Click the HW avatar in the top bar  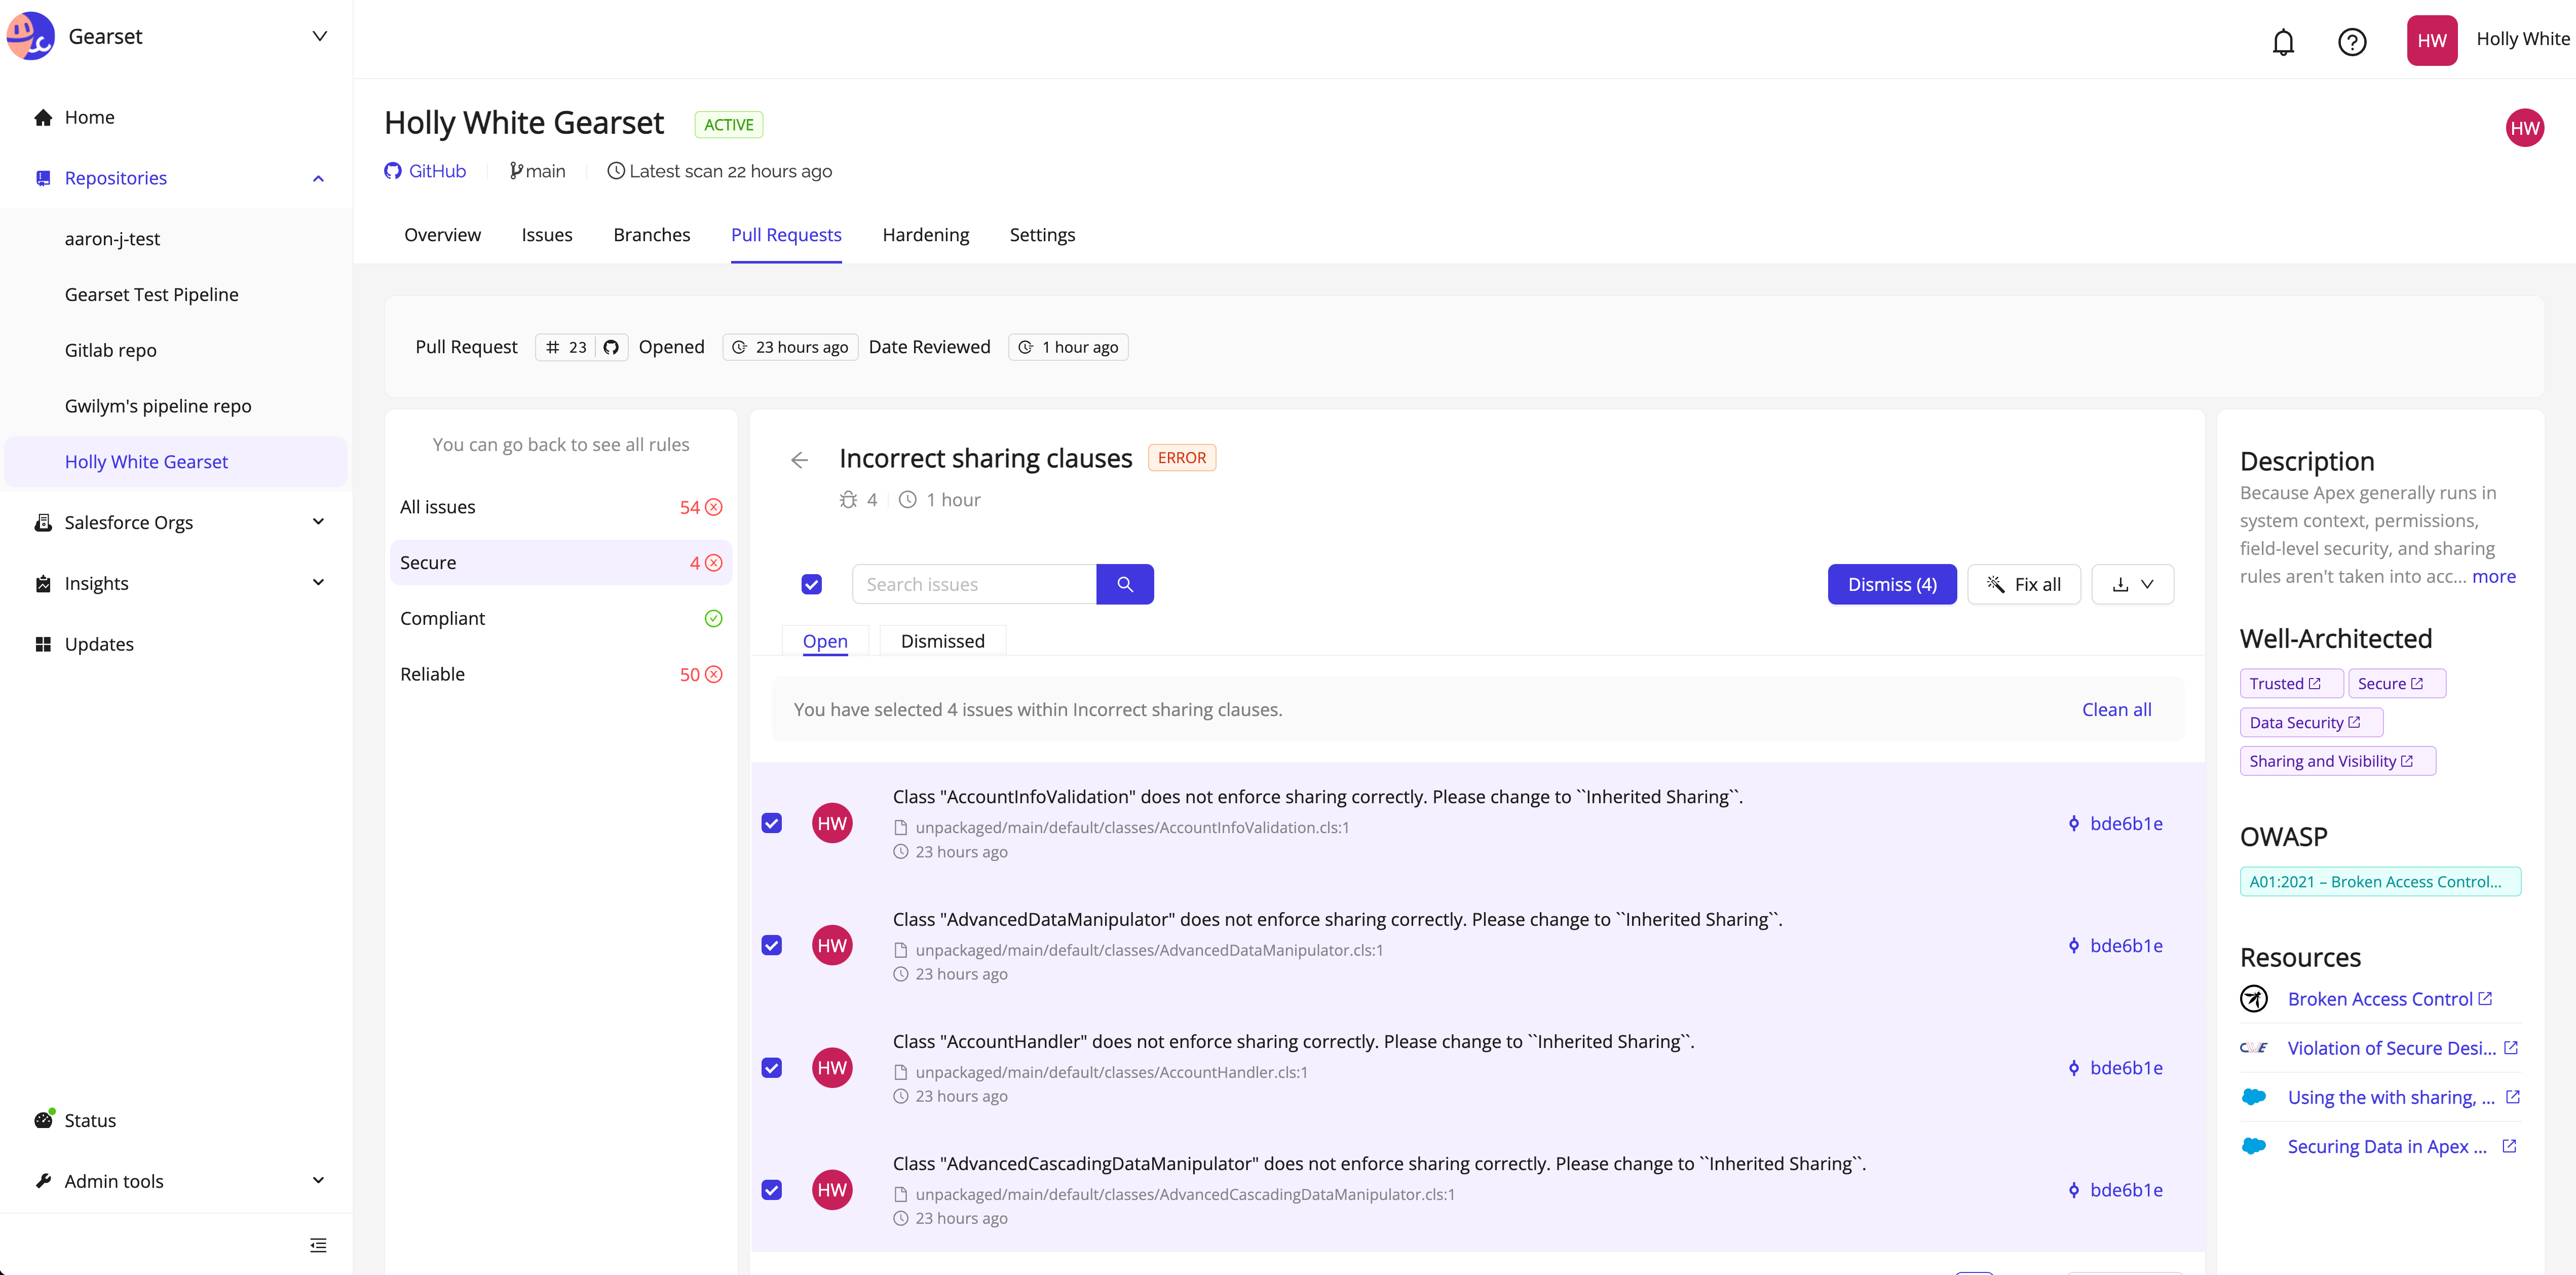2431,40
